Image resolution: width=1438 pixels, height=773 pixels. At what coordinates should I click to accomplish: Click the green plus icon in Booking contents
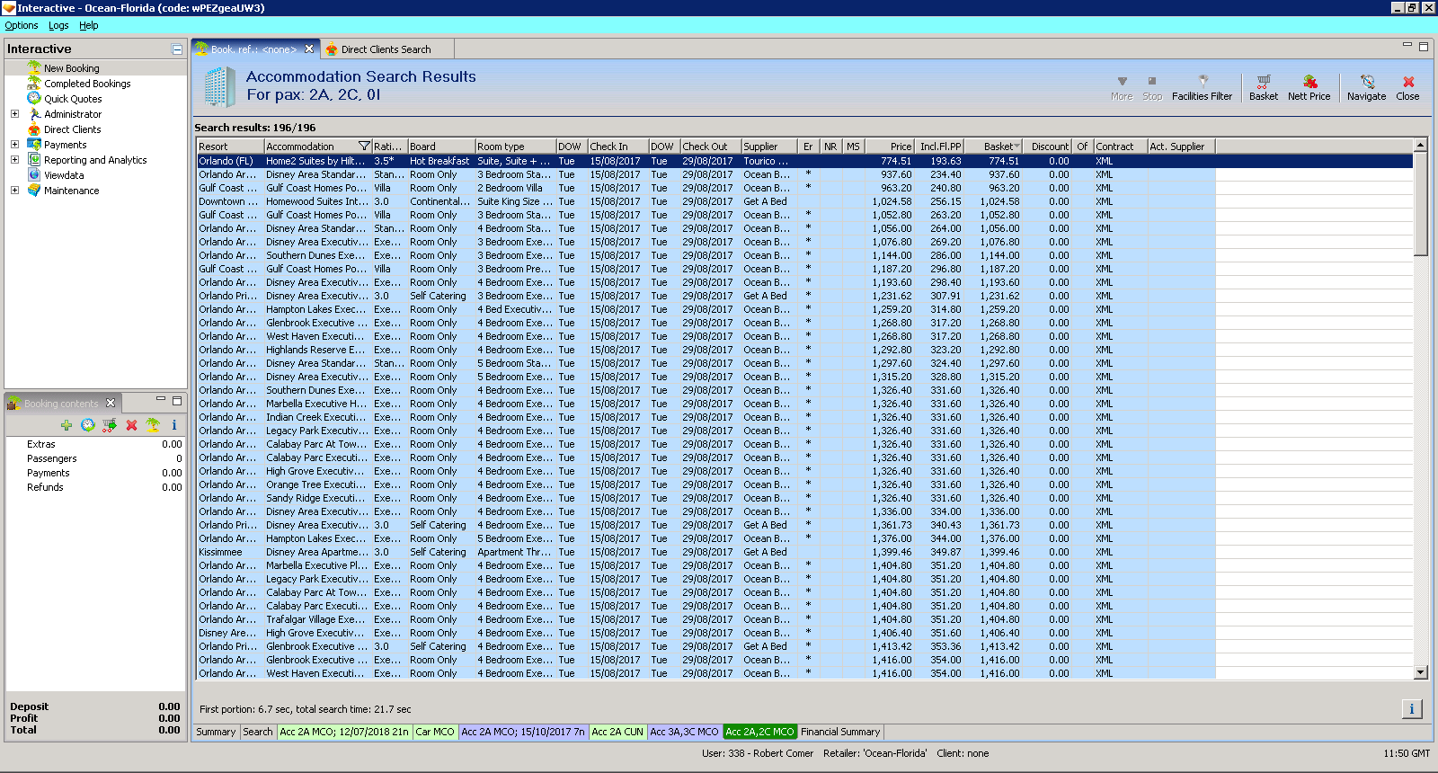(67, 425)
